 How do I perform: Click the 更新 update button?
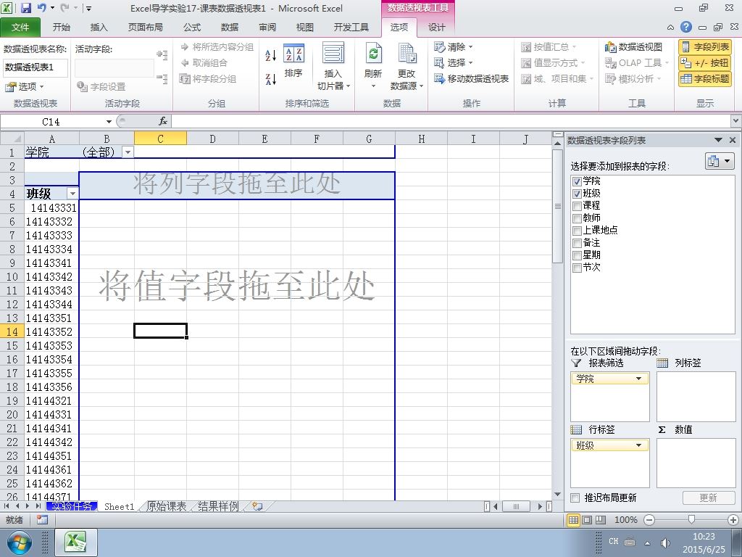point(709,498)
